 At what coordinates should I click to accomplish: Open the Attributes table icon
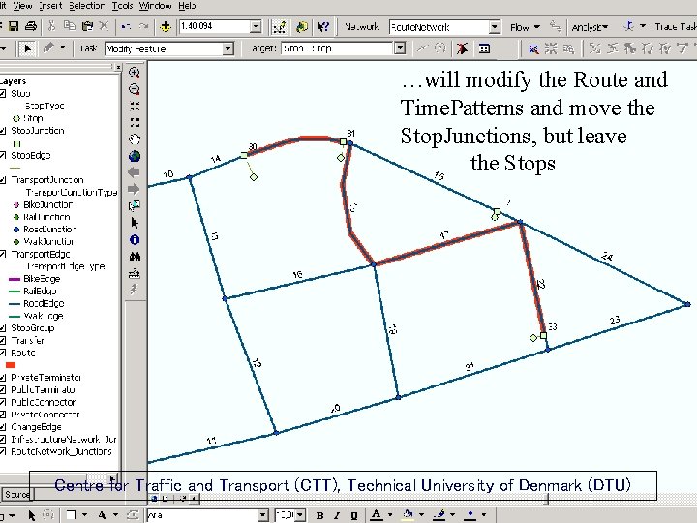(485, 48)
